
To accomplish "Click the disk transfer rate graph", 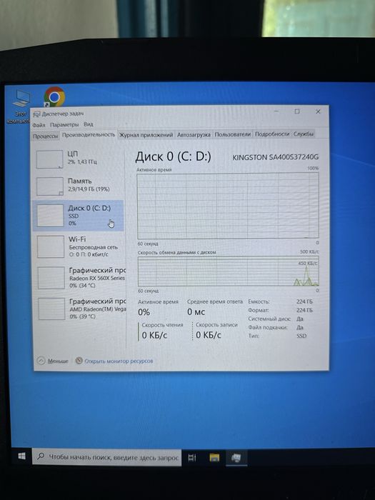I will [x=229, y=271].
